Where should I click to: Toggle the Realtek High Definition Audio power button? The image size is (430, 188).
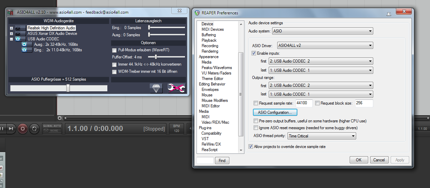[21, 28]
